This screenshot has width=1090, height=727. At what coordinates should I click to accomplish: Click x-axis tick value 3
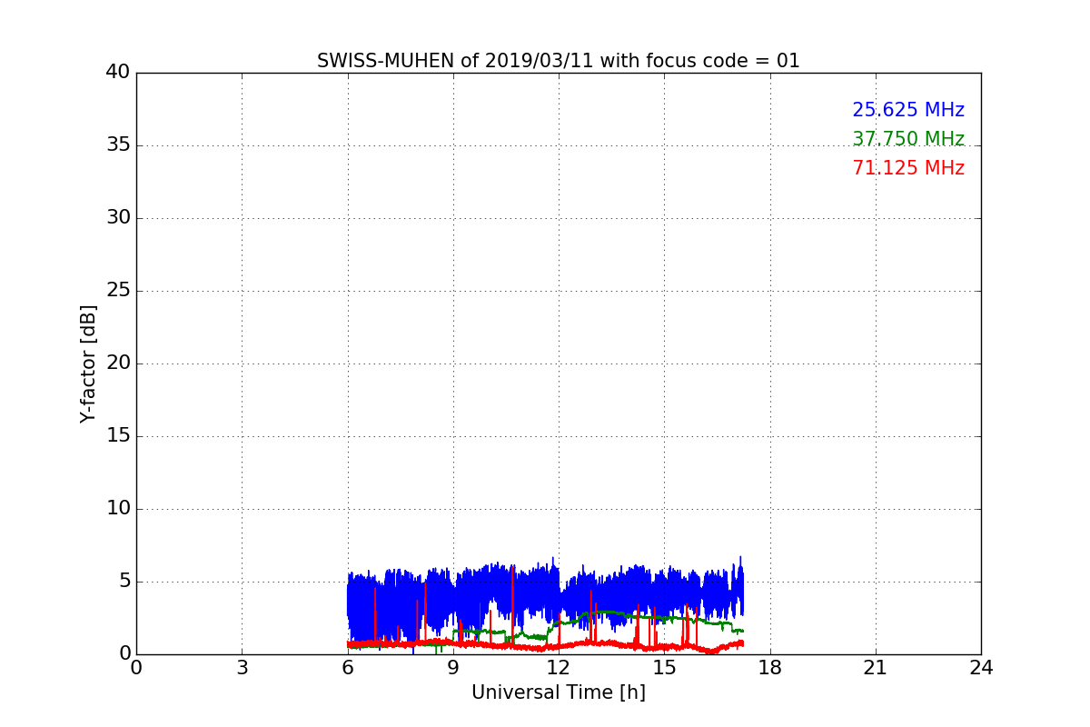click(242, 668)
